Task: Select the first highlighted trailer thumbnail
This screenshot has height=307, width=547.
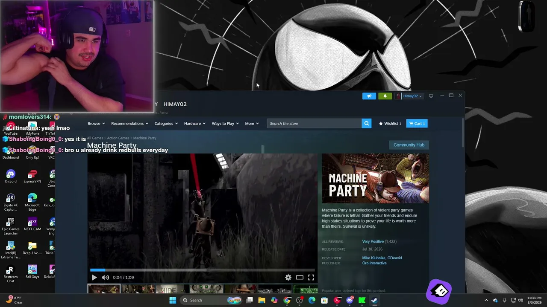Action: (104, 289)
